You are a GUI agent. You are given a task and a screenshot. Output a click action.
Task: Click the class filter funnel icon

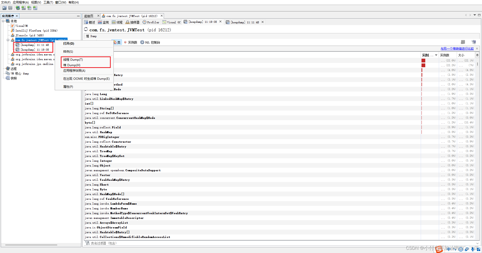[x=87, y=243]
